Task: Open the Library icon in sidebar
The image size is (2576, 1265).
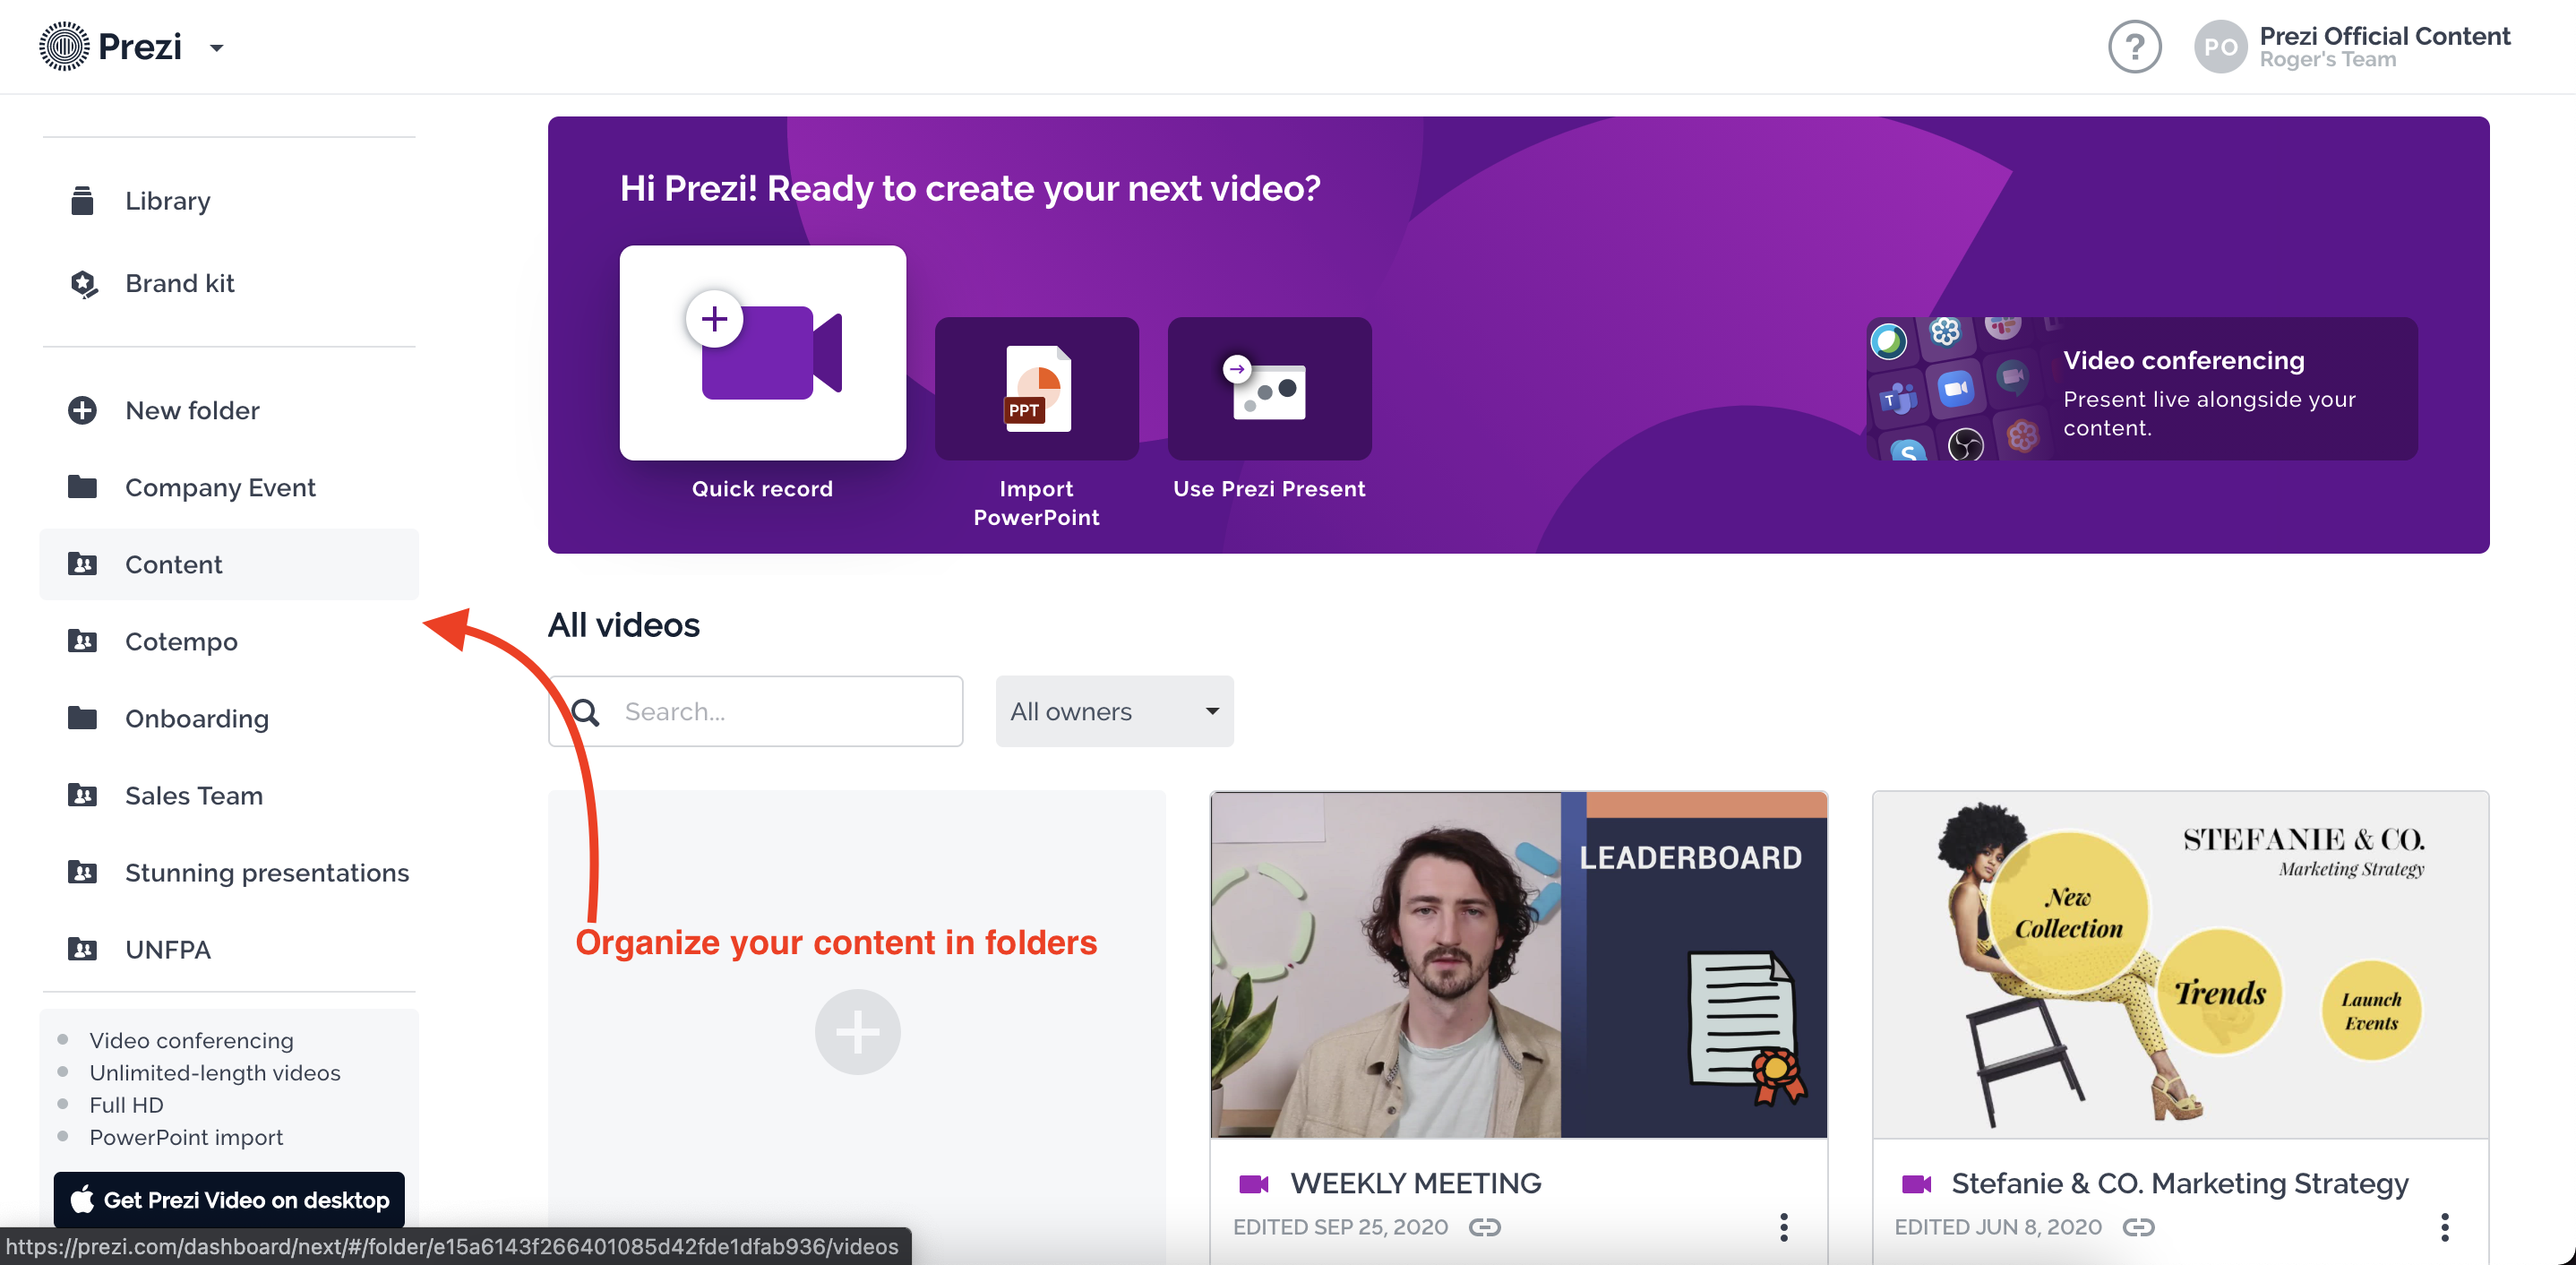Action: (82, 201)
